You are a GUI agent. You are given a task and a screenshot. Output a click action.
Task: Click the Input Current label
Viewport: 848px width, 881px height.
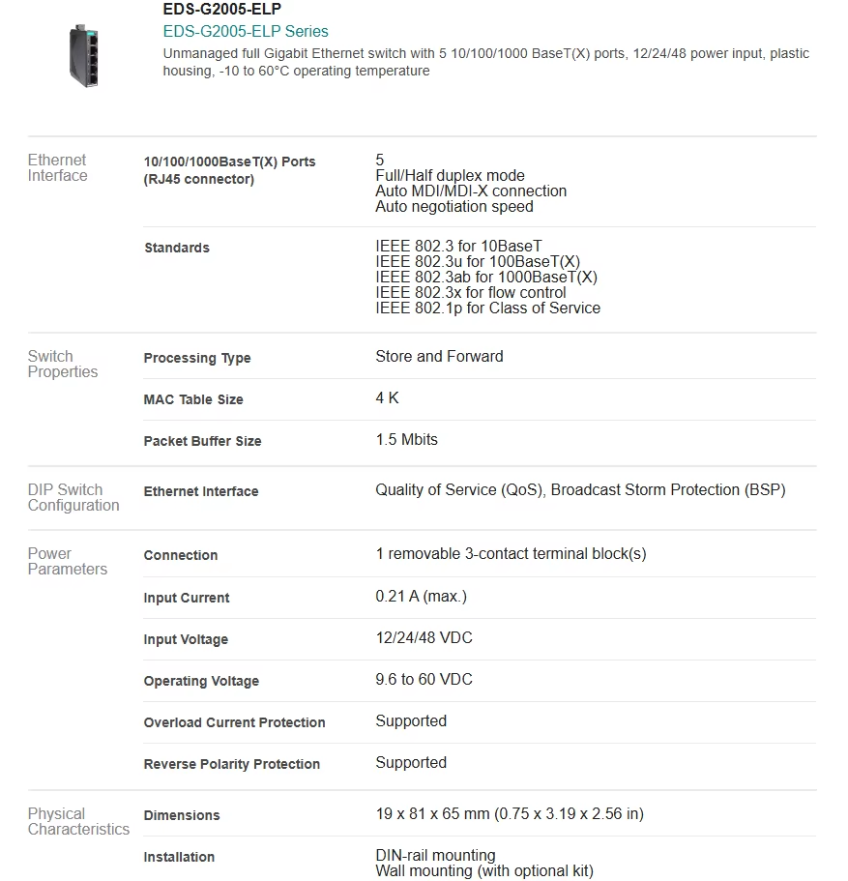[x=187, y=598]
